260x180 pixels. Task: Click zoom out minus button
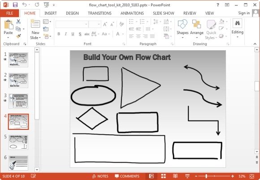pos(196,176)
